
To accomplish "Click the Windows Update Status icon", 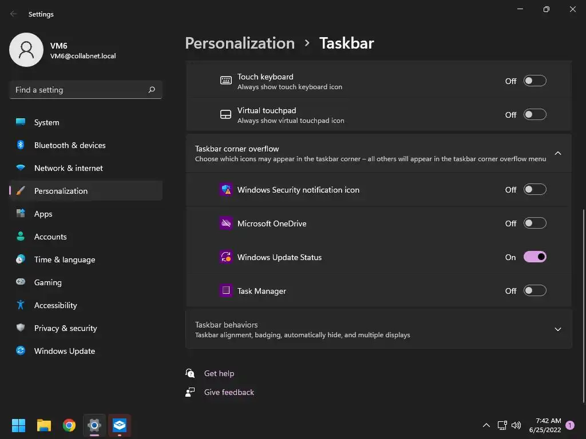I will click(x=226, y=257).
